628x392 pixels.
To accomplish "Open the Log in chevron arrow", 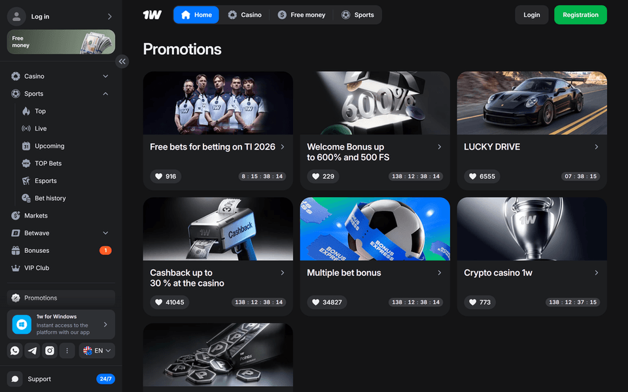I will (x=110, y=16).
